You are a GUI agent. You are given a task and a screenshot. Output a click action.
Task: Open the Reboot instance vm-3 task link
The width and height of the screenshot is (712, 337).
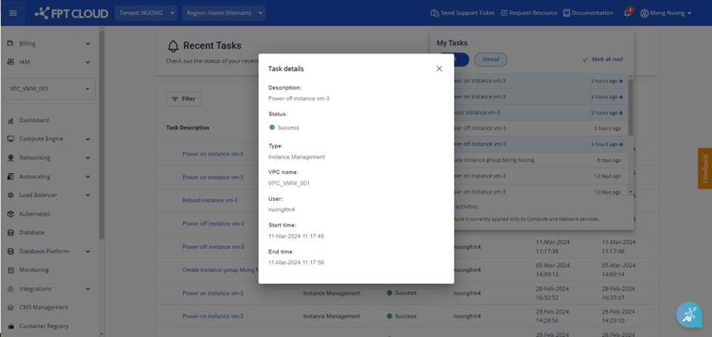(x=210, y=201)
